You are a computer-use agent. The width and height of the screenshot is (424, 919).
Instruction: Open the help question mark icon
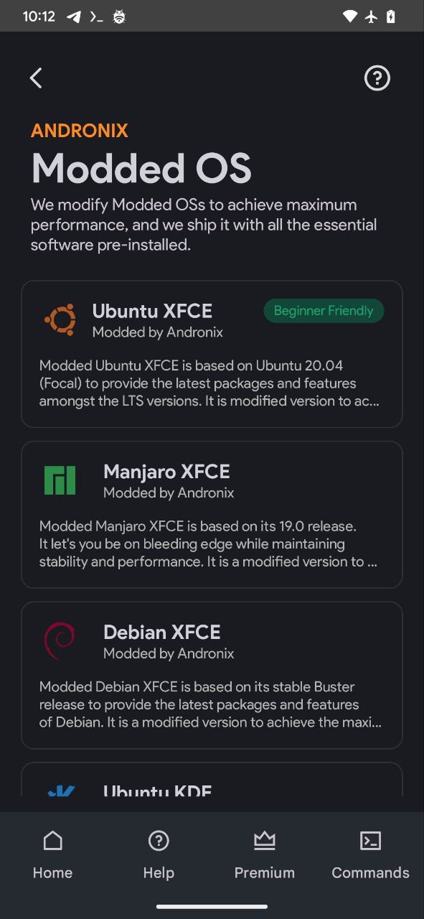pyautogui.click(x=377, y=78)
